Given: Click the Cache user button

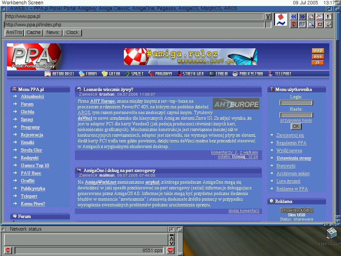Looking at the screenshot, I should pyautogui.click(x=34, y=33).
